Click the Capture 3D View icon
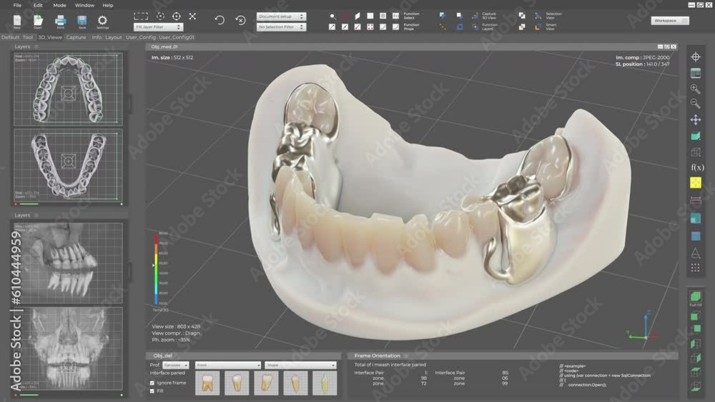 pos(475,16)
